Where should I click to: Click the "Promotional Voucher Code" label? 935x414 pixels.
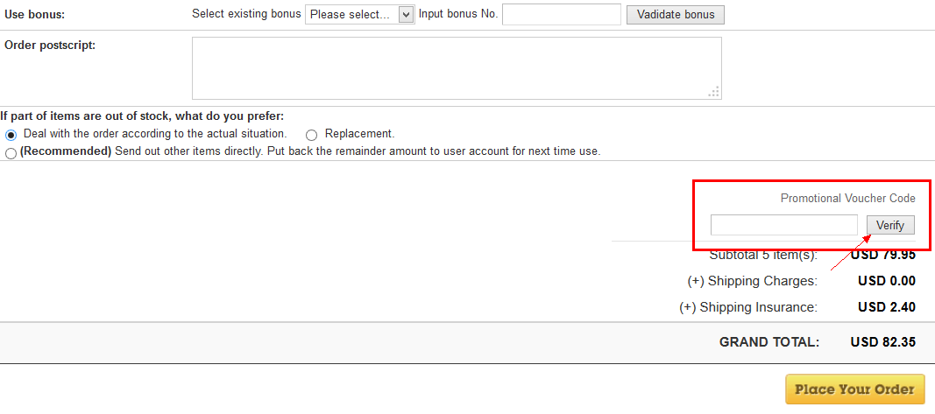pos(847,199)
